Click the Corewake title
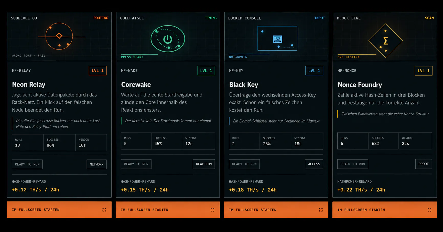The image size is (443, 232). click(x=136, y=84)
